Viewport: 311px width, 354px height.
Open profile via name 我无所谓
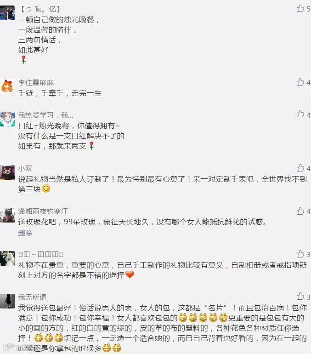[32, 297]
